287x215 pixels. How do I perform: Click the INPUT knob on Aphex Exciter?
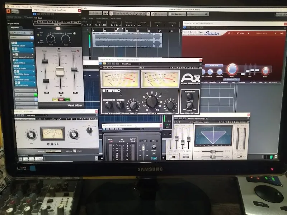133,105
